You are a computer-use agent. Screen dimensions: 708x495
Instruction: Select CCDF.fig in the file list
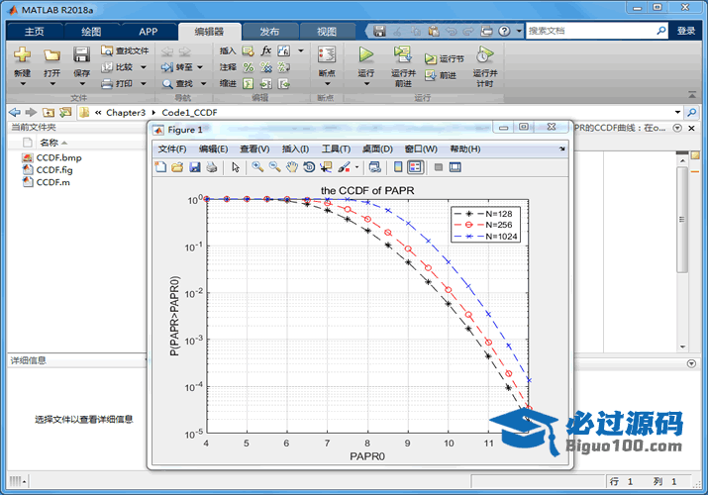[48, 169]
